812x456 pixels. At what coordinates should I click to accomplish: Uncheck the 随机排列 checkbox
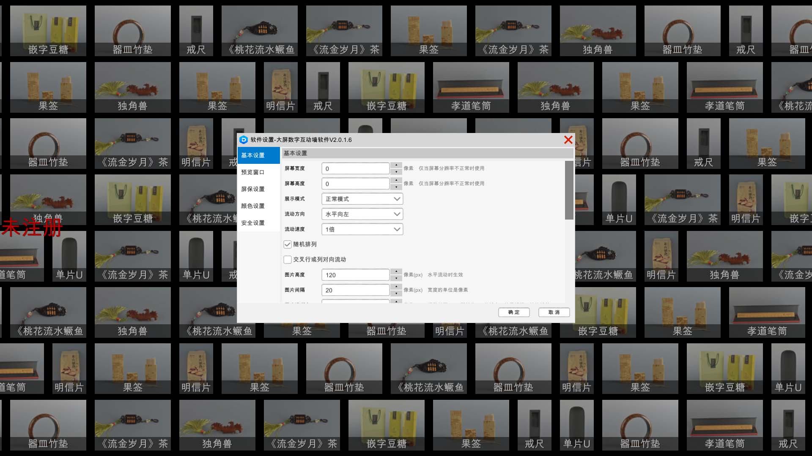pos(288,244)
